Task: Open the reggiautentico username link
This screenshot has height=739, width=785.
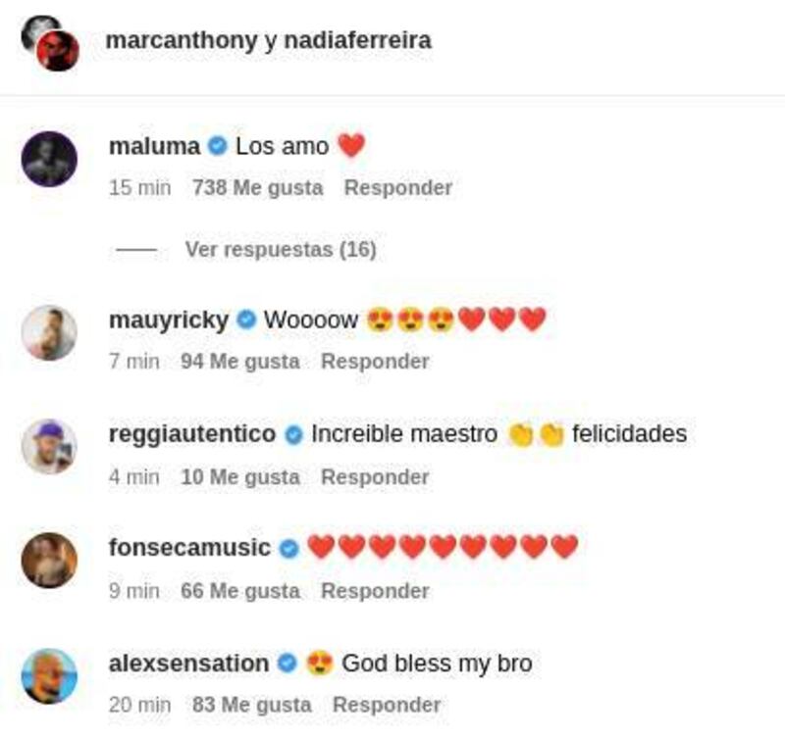Action: tap(192, 434)
